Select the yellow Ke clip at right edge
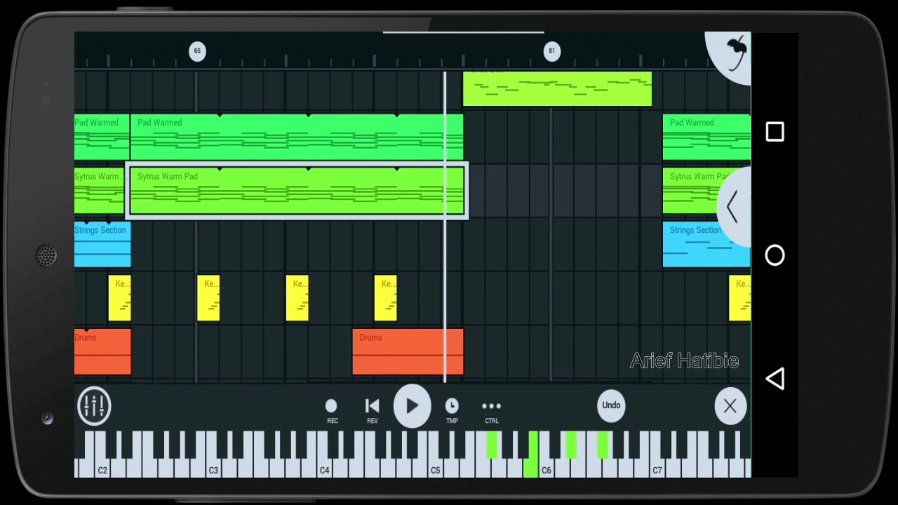Image resolution: width=898 pixels, height=505 pixels. coord(739,298)
